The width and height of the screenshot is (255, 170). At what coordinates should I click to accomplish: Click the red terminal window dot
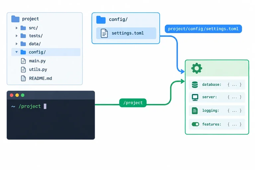12,95
